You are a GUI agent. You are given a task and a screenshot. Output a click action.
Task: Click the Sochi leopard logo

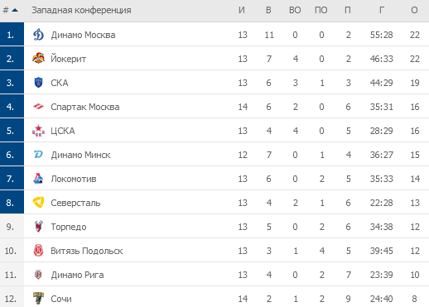pyautogui.click(x=38, y=298)
